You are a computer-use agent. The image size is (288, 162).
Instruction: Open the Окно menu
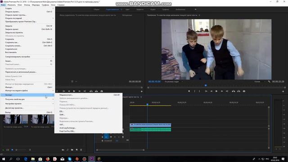53,5
